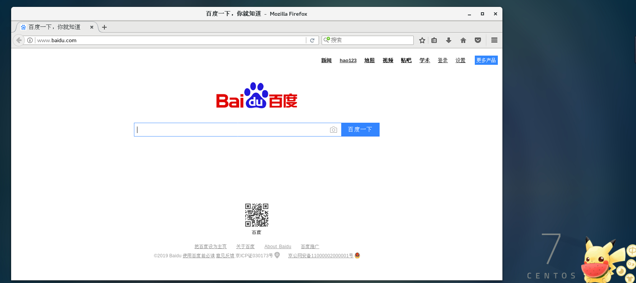Click the ICP shield icon in footer

tap(277, 255)
